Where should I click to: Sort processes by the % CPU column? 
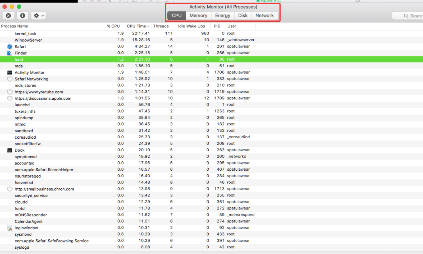click(x=113, y=26)
